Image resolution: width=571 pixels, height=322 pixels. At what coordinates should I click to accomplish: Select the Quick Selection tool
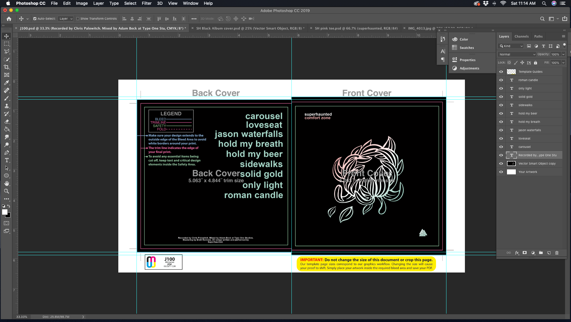(7, 59)
